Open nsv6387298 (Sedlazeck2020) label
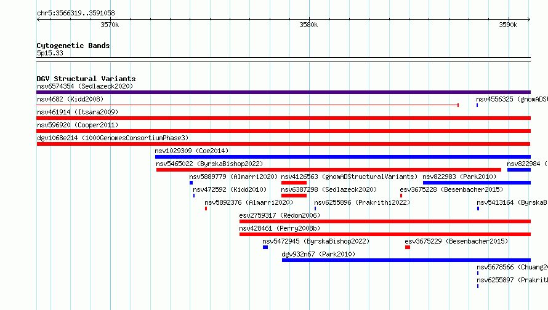The image size is (548, 310). (329, 189)
